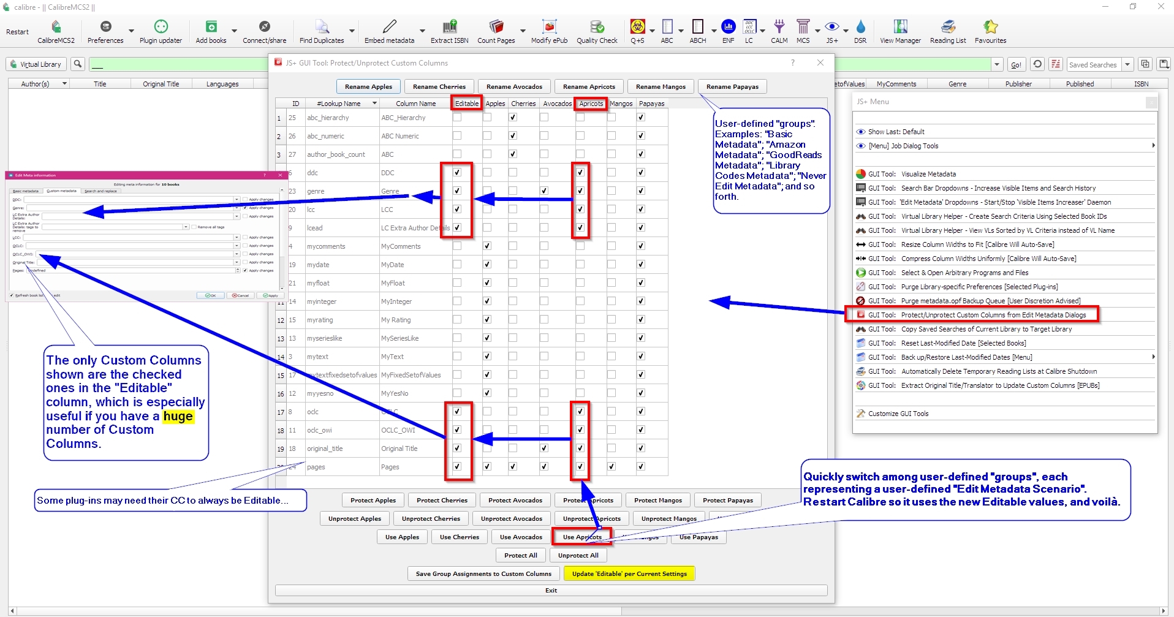Uncheck Editable checkbox for genre row
The height and width of the screenshot is (617, 1174).
pos(457,191)
